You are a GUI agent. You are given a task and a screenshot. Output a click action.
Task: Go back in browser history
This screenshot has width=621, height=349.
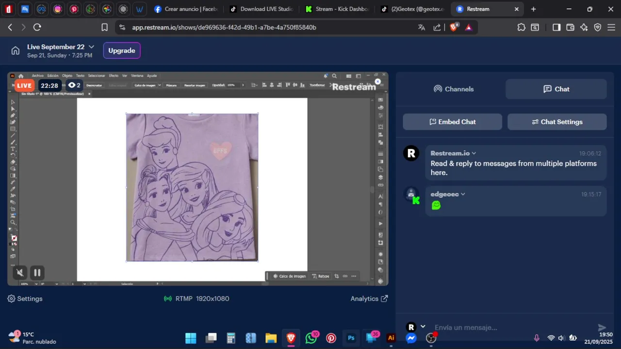pos(10,27)
